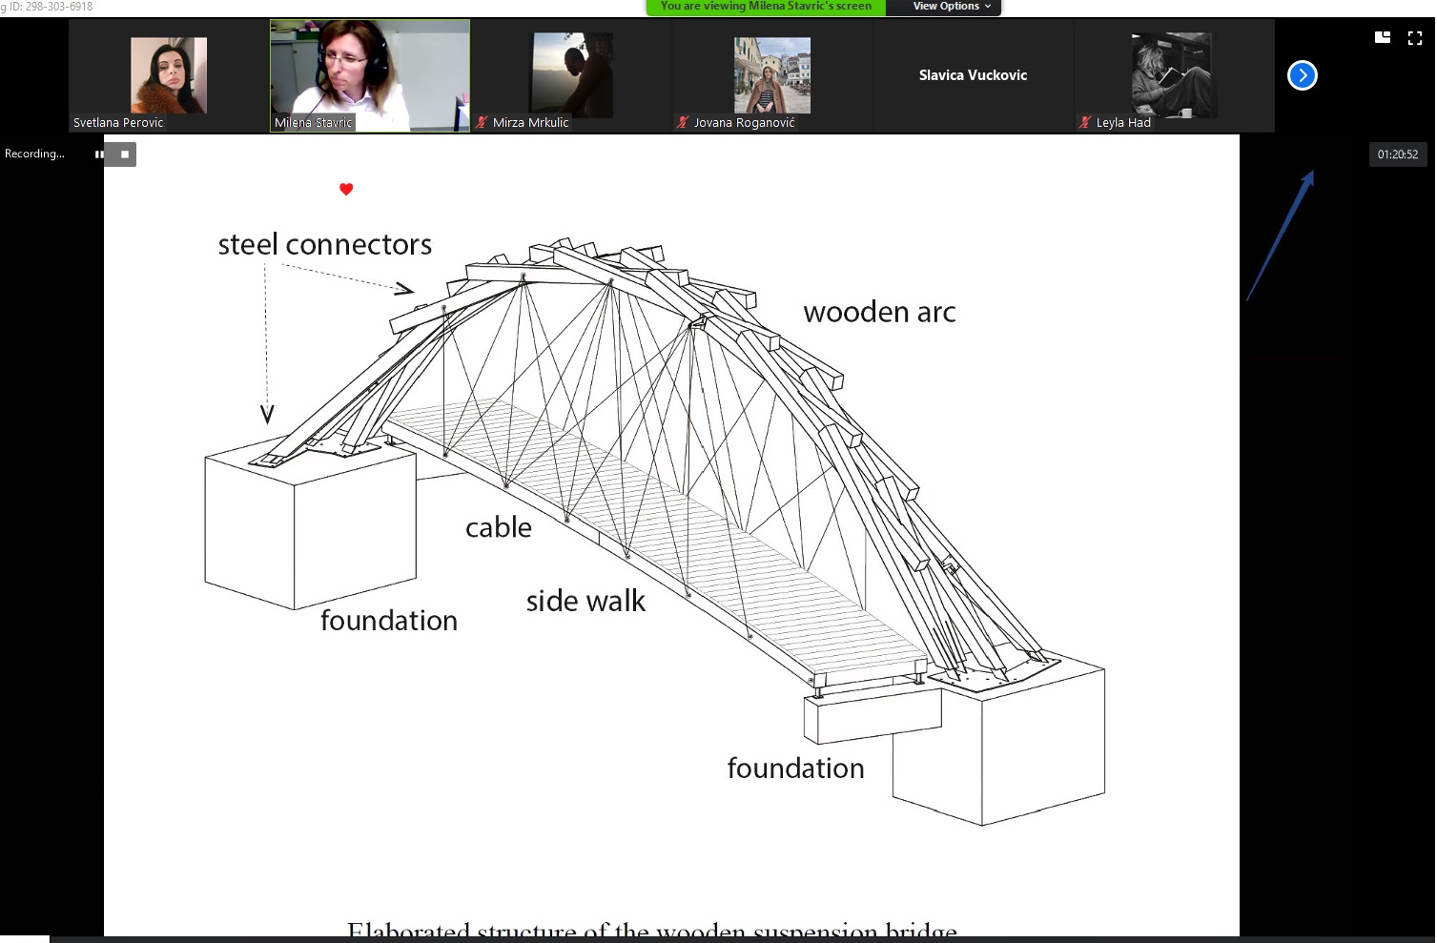
Task: Click Jovana Roganović's muted microphone icon
Action: (x=683, y=122)
